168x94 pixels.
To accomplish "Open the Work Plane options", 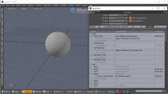I will 110,92.
